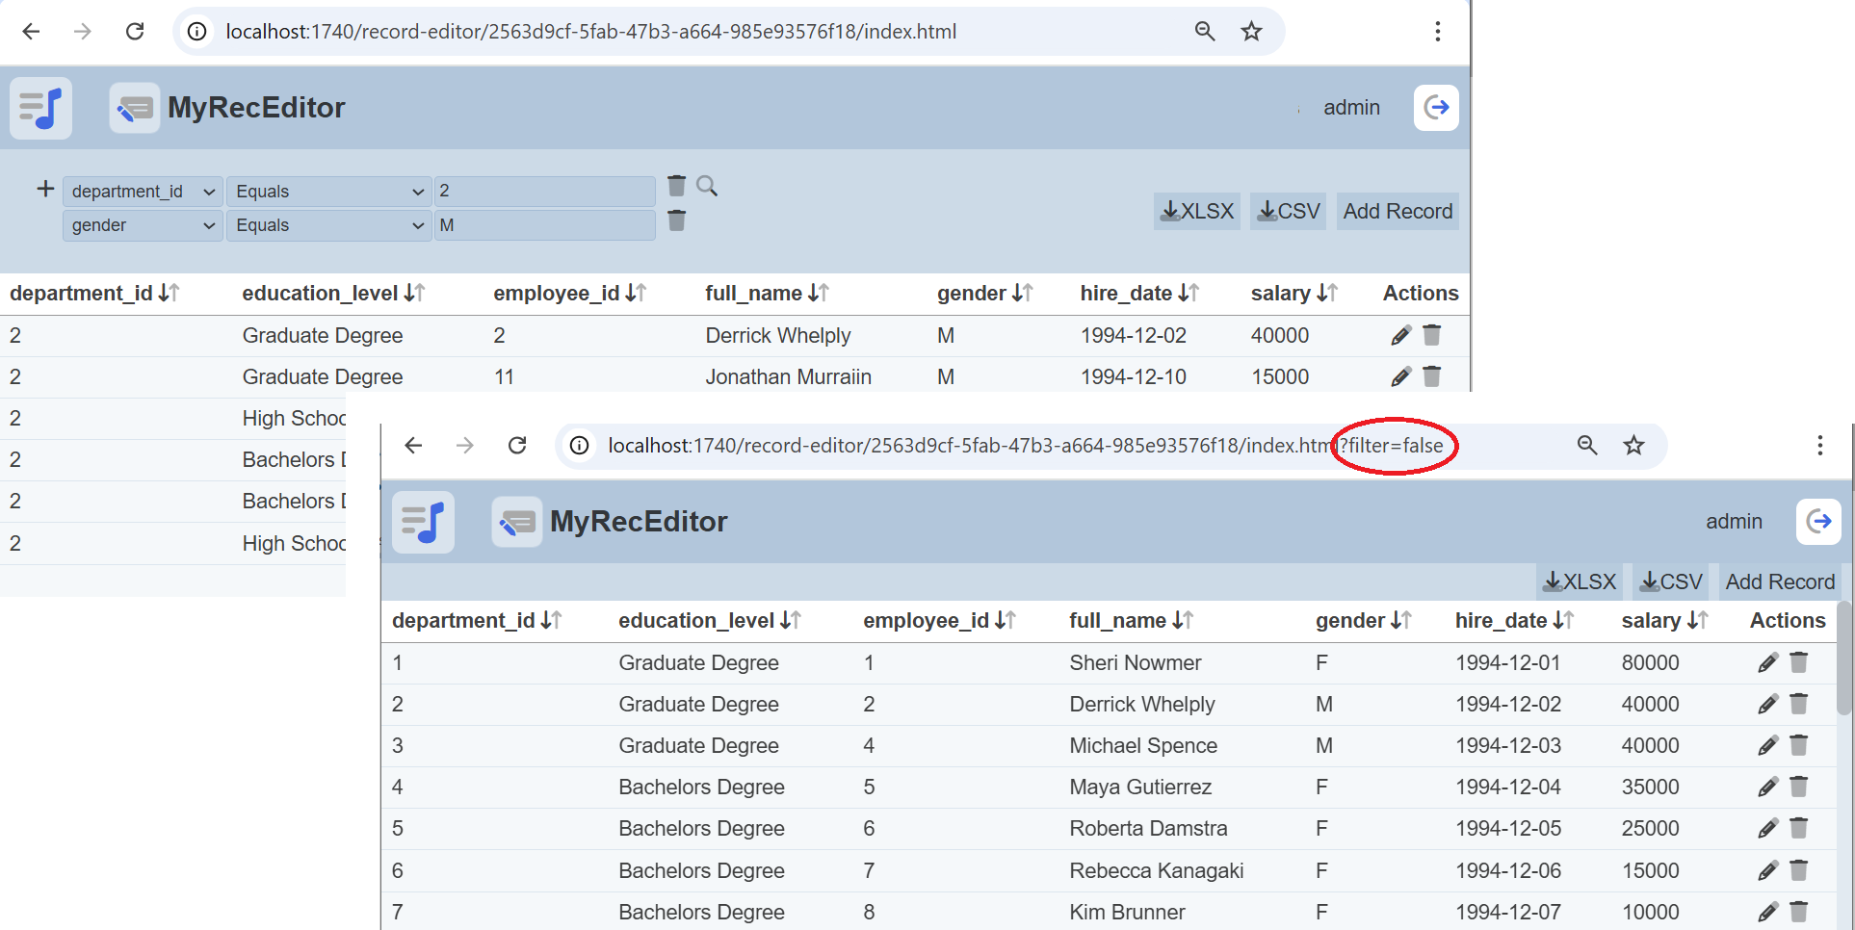The height and width of the screenshot is (930, 1855).
Task: Sort lower table by hire_date
Action: click(1563, 621)
